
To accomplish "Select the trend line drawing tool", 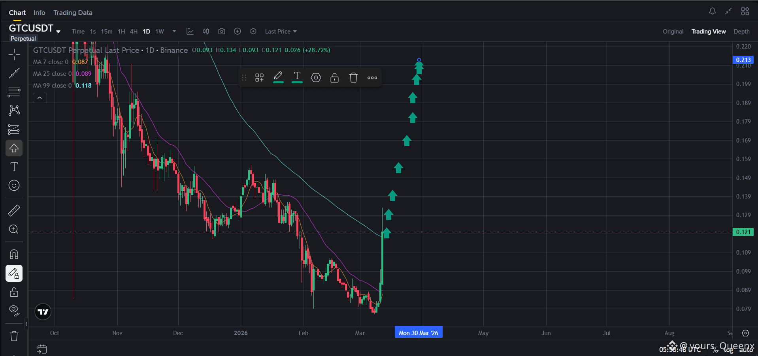I will point(14,73).
